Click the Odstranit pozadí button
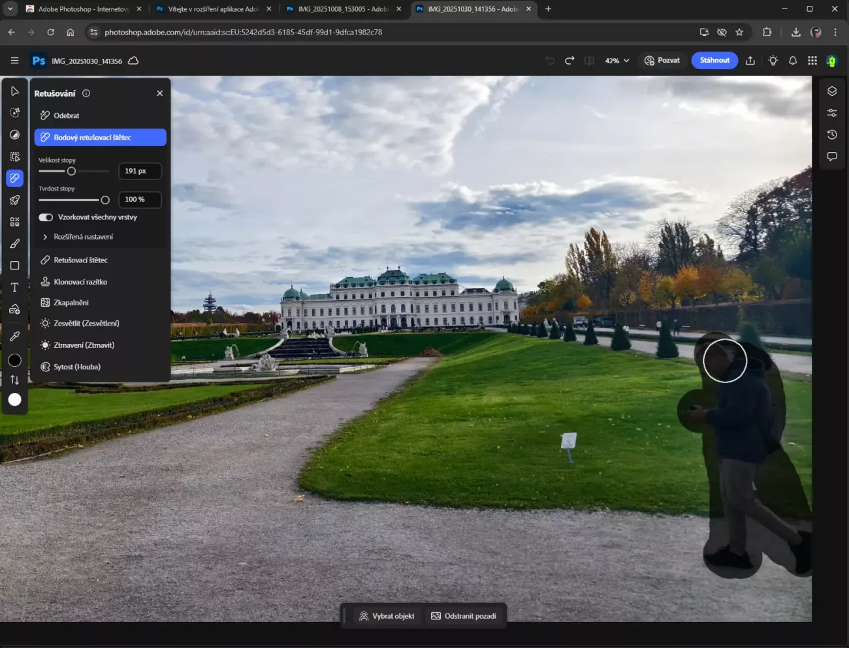849x648 pixels. click(x=464, y=616)
